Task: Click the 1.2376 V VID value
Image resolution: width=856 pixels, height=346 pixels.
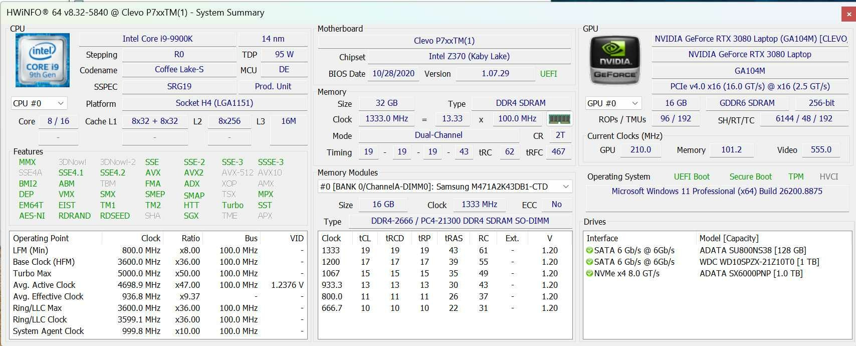Action: coord(287,285)
